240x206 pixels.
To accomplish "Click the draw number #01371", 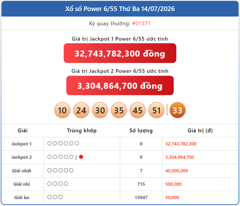I will 141,24.
